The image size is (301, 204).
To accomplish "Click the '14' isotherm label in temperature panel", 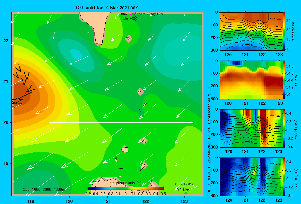I will click(250, 45).
